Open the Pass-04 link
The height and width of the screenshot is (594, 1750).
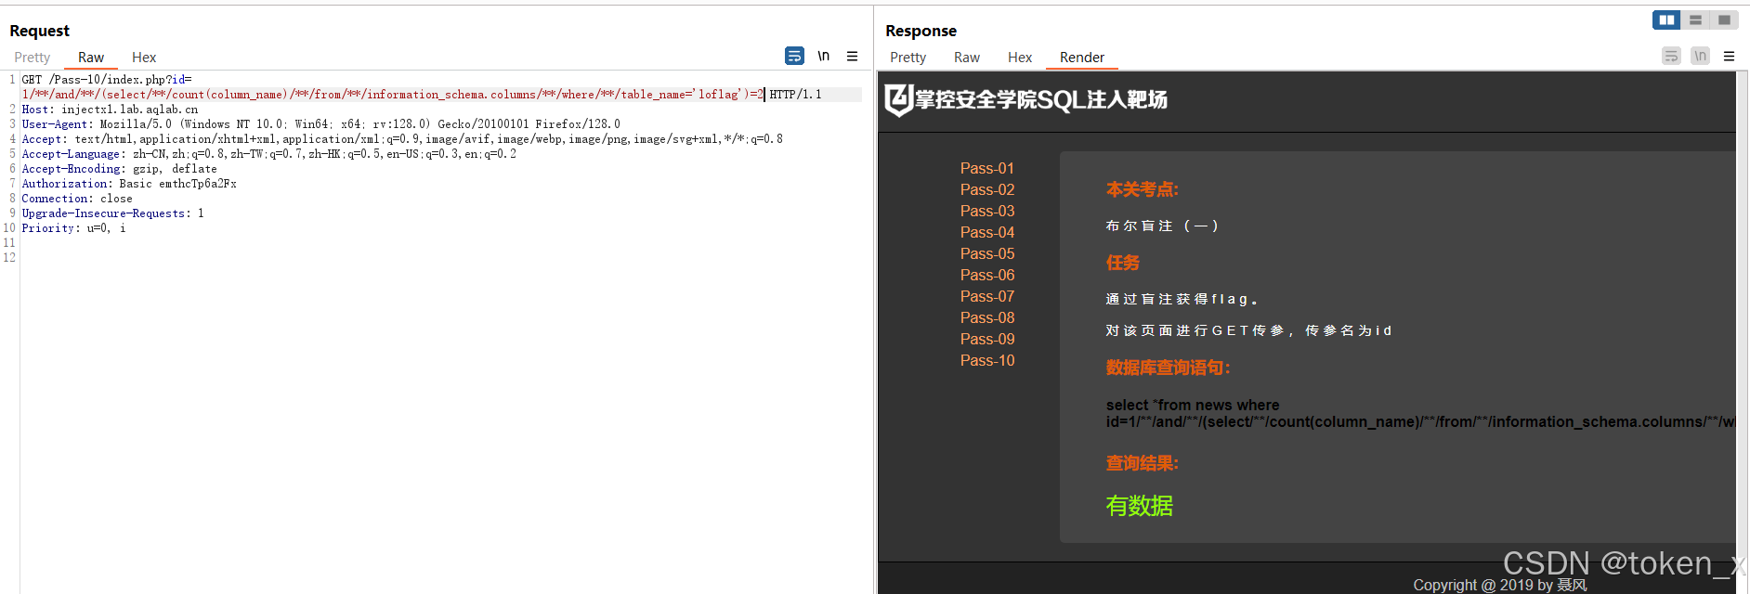pyautogui.click(x=987, y=232)
